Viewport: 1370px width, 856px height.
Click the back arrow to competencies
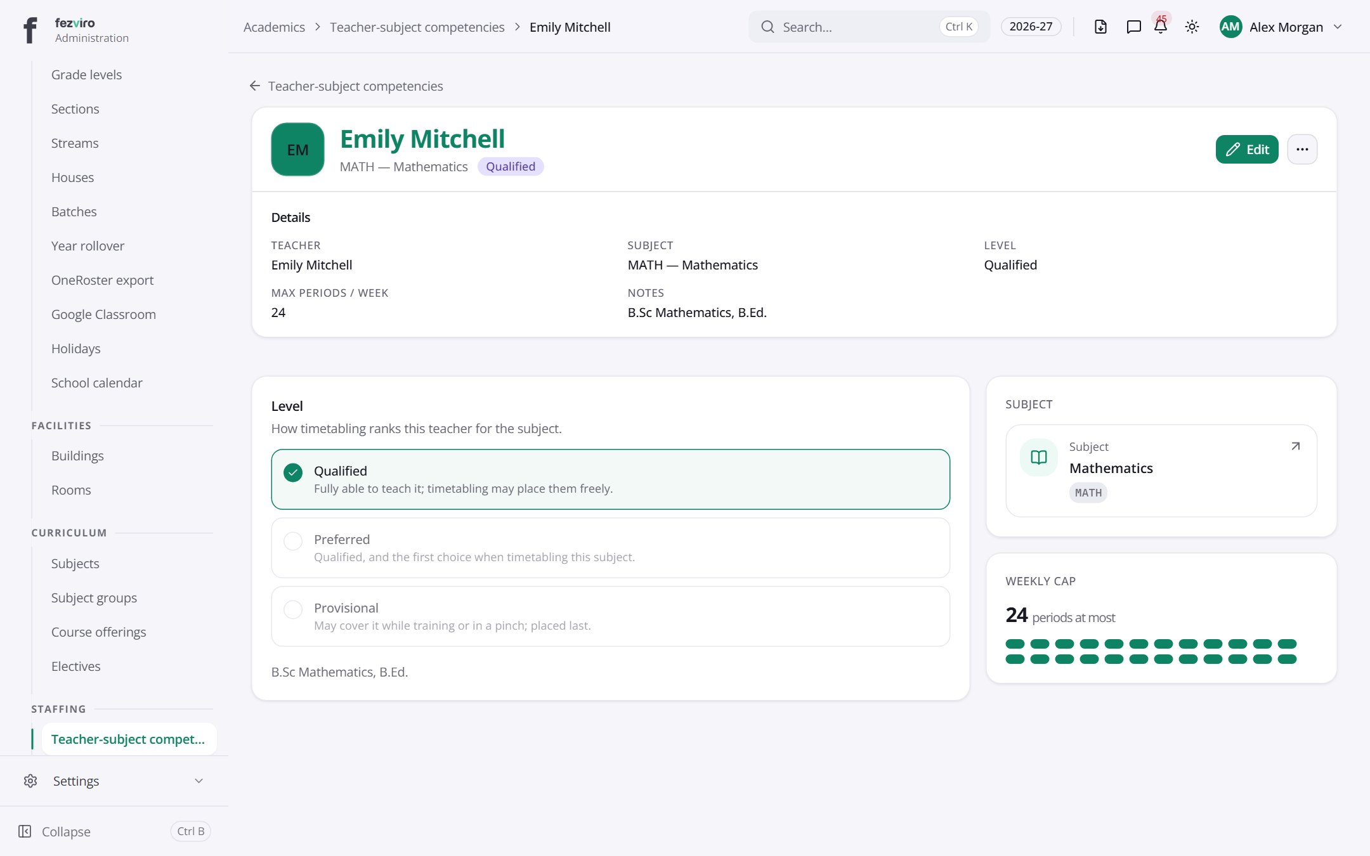(x=255, y=86)
